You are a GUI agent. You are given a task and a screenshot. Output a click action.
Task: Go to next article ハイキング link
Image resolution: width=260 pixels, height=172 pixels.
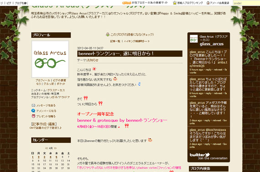137,41
